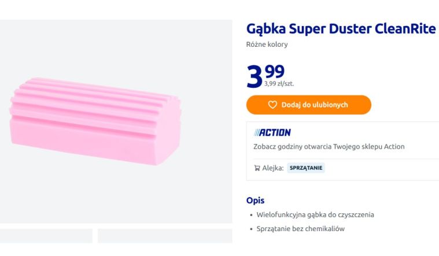
Task: Click the "Alejka:" label
Action: pos(273,168)
